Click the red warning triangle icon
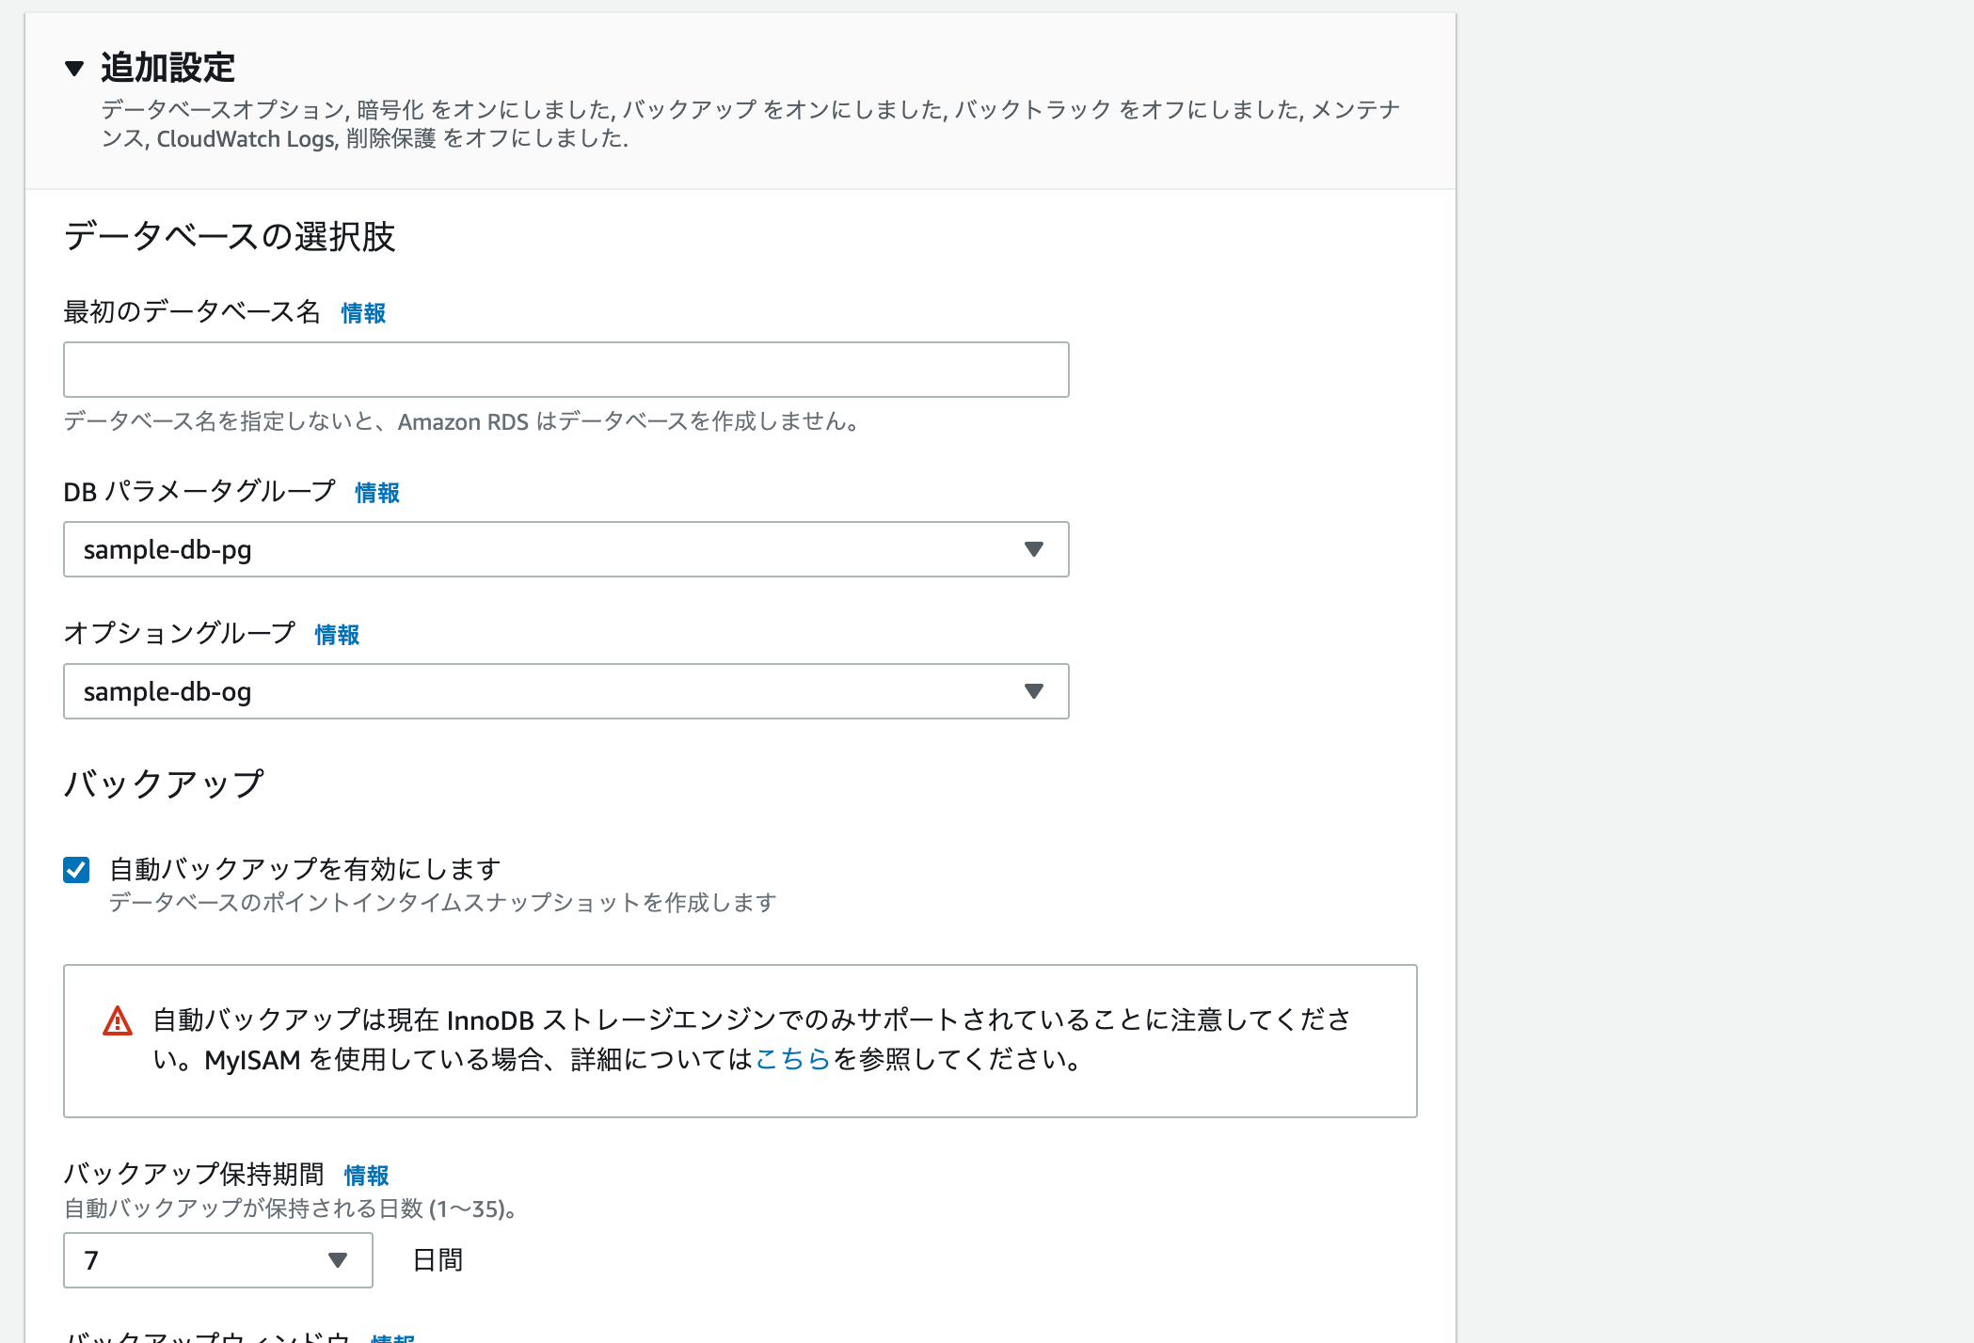Screen dimensions: 1974x1343 [x=118, y=1021]
